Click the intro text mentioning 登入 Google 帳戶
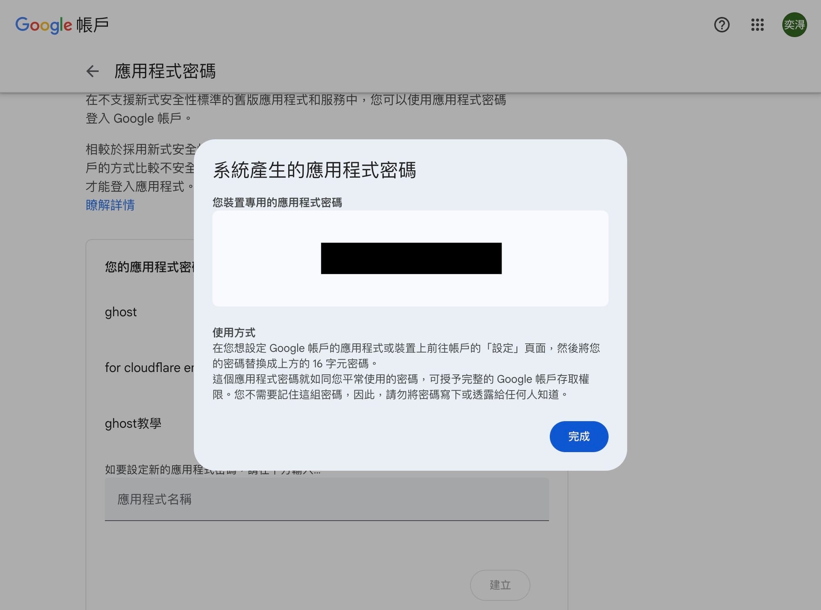Image resolution: width=821 pixels, height=610 pixels. (x=296, y=109)
